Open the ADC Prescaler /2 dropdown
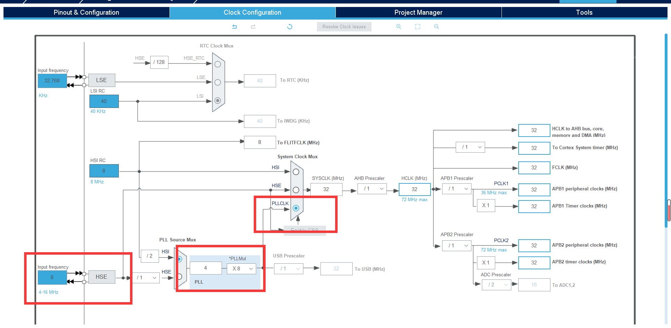The height and width of the screenshot is (328, 671). pyautogui.click(x=497, y=285)
